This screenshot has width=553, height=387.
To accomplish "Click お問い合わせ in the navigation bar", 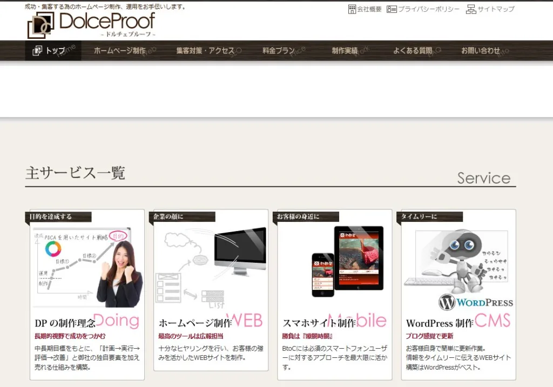I will pos(481,51).
